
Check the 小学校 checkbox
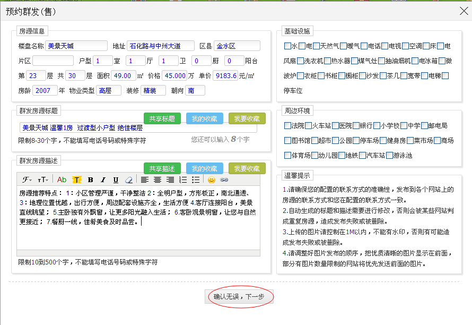coord(377,125)
